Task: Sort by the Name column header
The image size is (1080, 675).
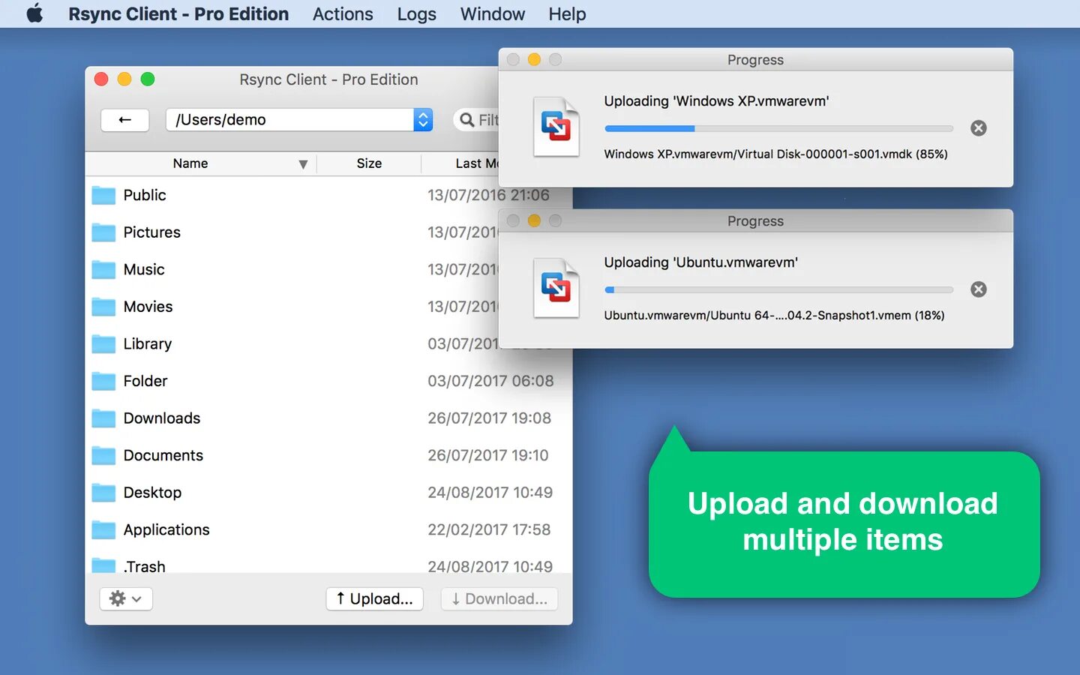Action: [x=190, y=163]
